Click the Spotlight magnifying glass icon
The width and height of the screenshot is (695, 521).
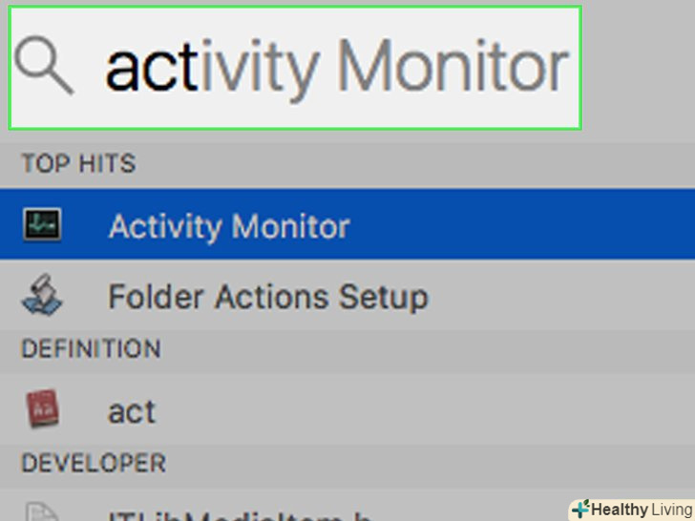45,69
